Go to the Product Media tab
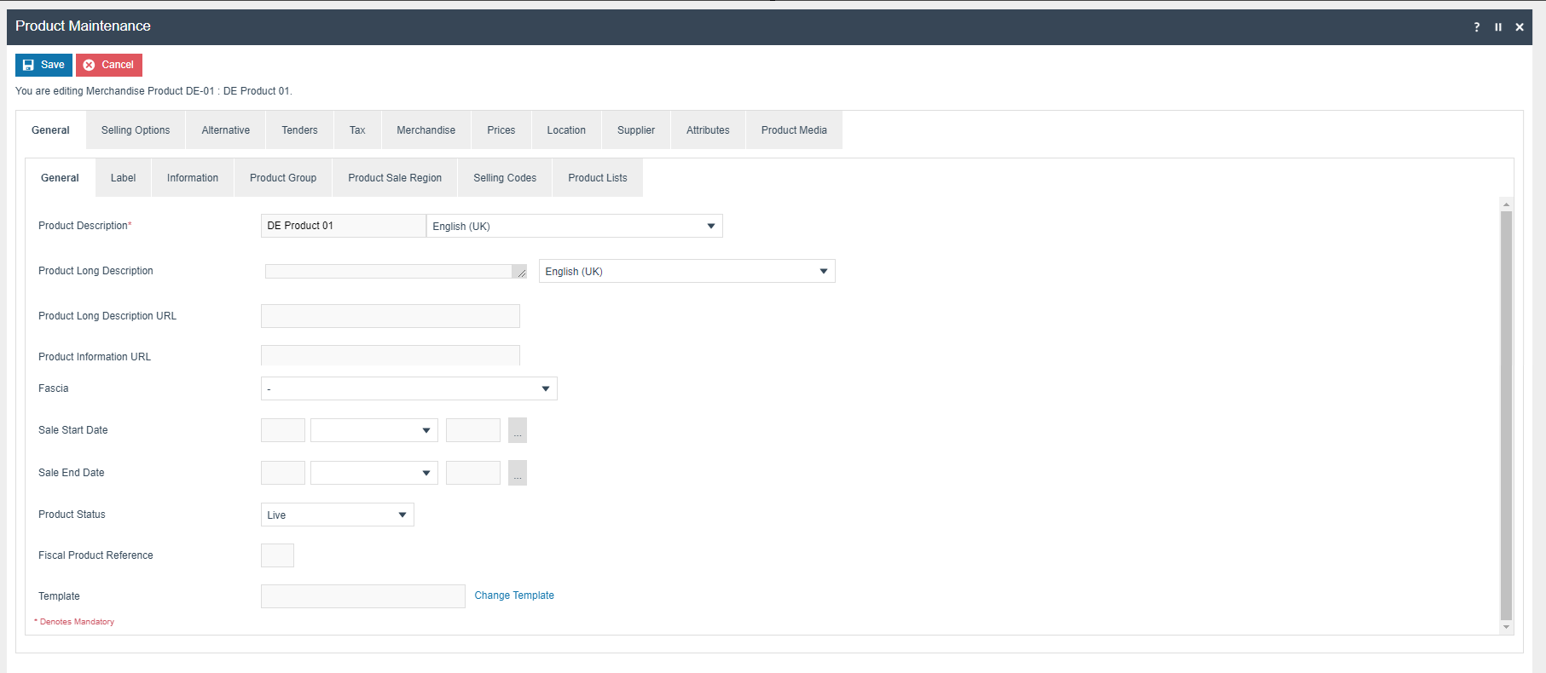1546x673 pixels. (794, 130)
